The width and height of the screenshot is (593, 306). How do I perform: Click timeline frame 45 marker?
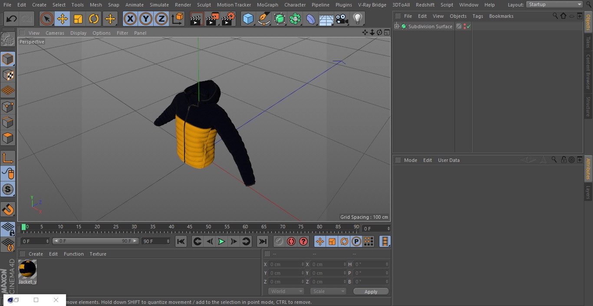coord(190,227)
